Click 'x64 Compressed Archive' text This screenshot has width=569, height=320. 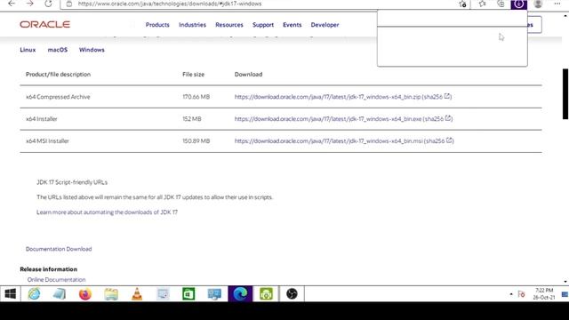point(58,97)
